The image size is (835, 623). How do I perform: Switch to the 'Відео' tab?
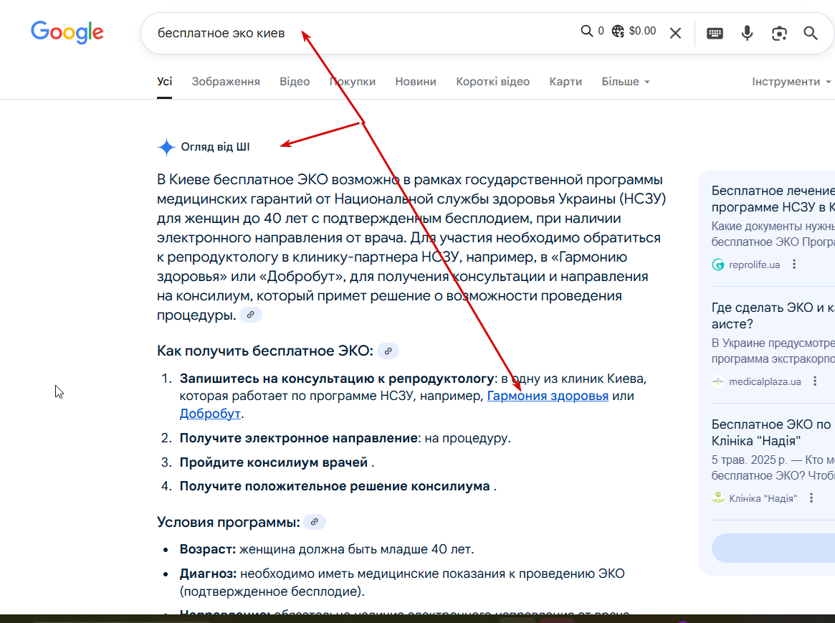[x=295, y=82]
